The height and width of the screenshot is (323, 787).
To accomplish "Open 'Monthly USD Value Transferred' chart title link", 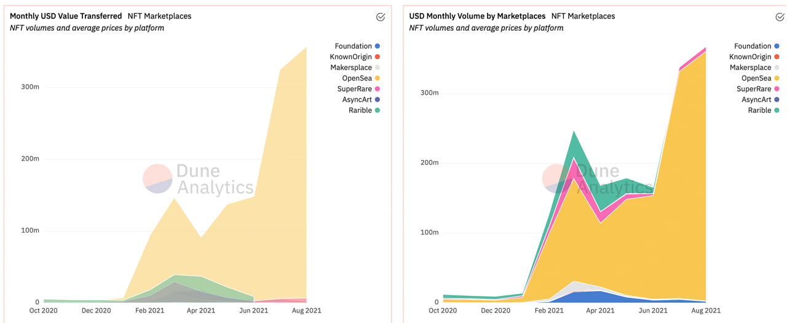I will [66, 16].
